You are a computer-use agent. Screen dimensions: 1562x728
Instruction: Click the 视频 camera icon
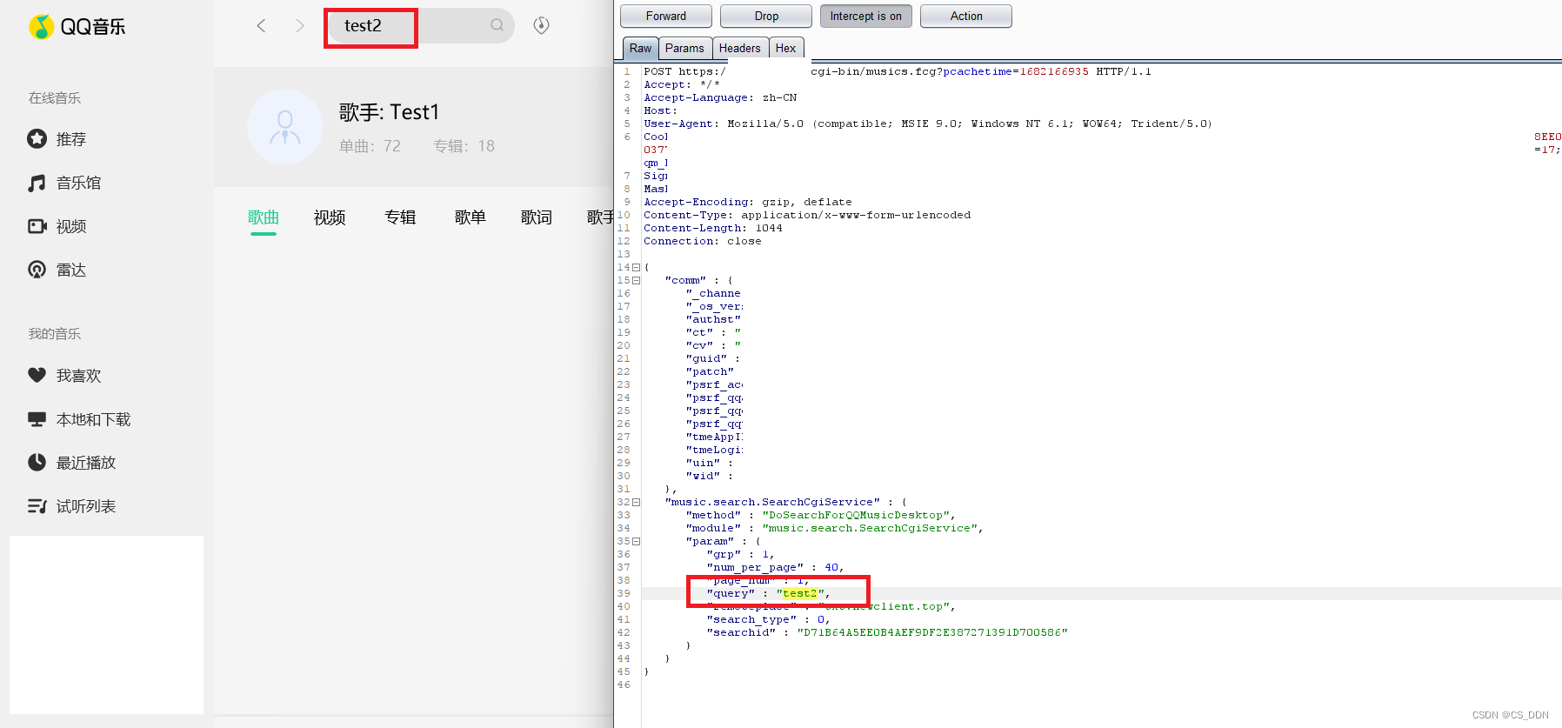click(37, 226)
